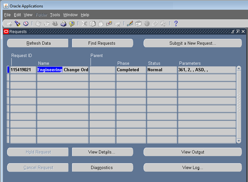This screenshot has height=182, width=248.
Task: Click the Paste clipboard icon
Action: [x=101, y=24]
